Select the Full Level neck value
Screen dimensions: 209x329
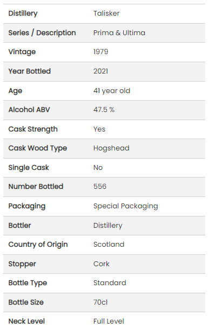click(x=109, y=321)
